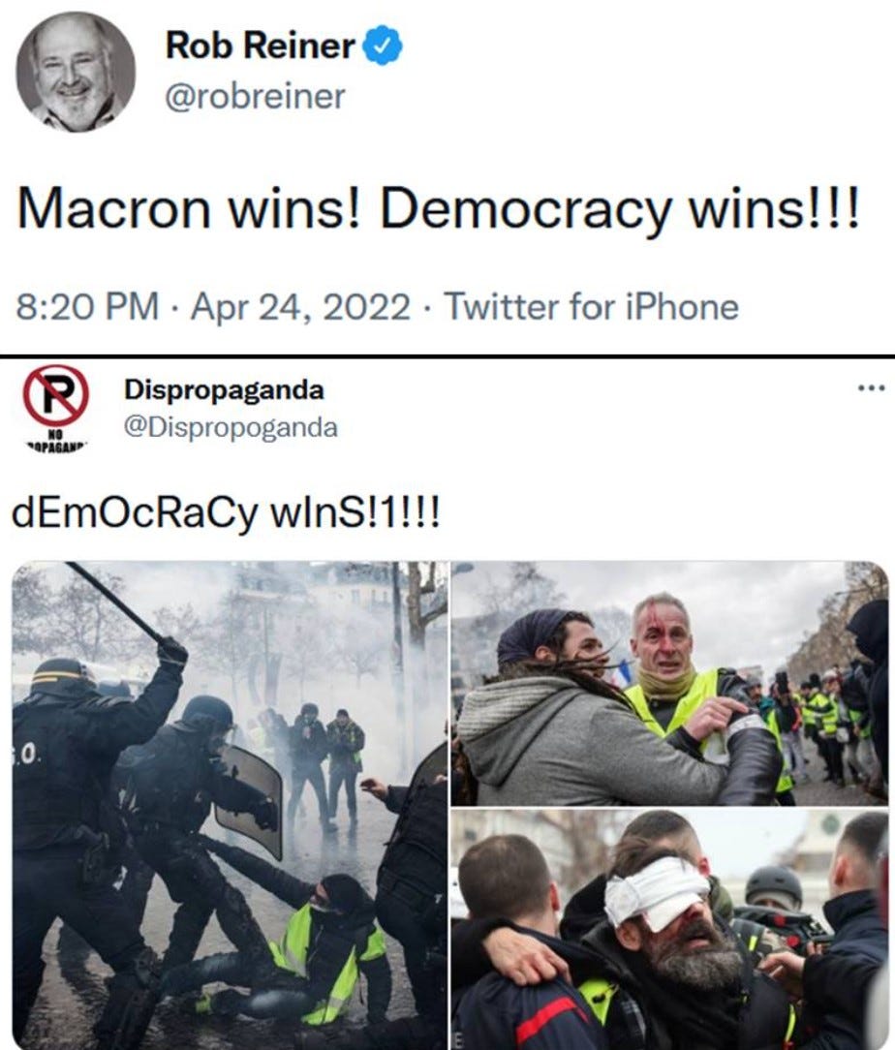Open the three-dot more options menu
The height and width of the screenshot is (1050, 895).
pos(873,387)
